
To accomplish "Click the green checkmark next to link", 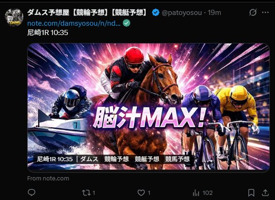I will coord(126,23).
